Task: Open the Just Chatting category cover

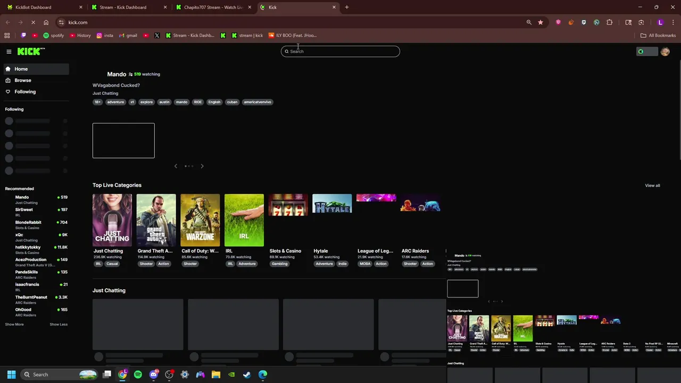Action: (x=112, y=220)
